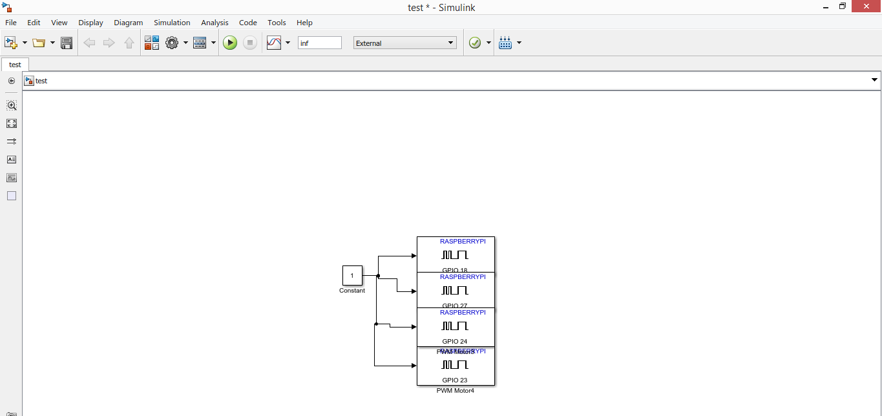Open the Simulation menu

(x=172, y=23)
